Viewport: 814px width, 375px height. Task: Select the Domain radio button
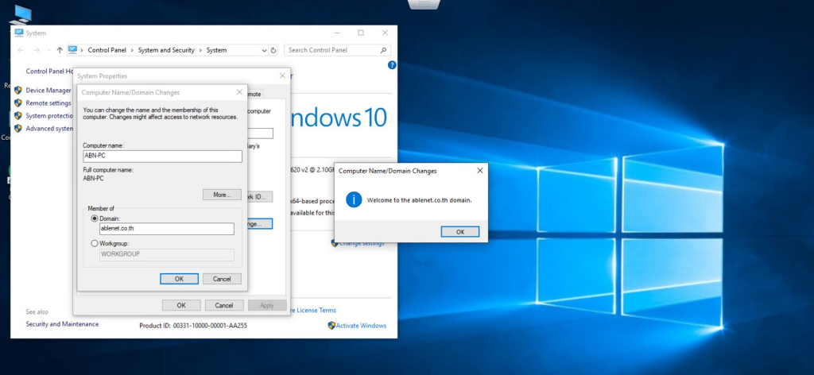click(95, 218)
